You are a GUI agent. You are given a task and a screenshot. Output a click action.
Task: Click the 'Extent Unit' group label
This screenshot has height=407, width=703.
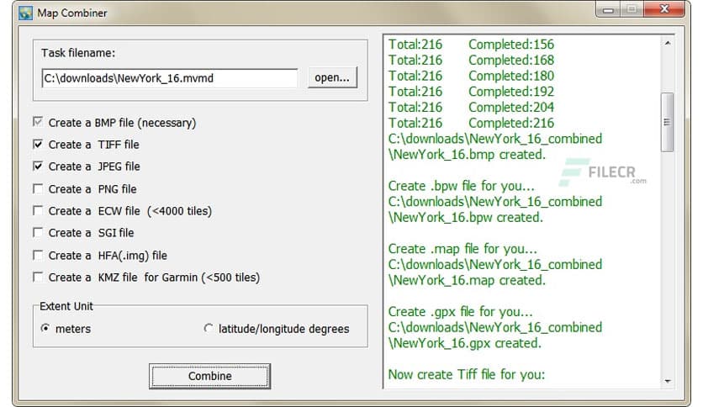(x=66, y=306)
